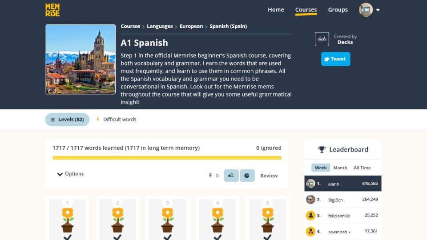This screenshot has width=427, height=240.
Task: Switch to the Difficult words tab
Action: (x=116, y=120)
